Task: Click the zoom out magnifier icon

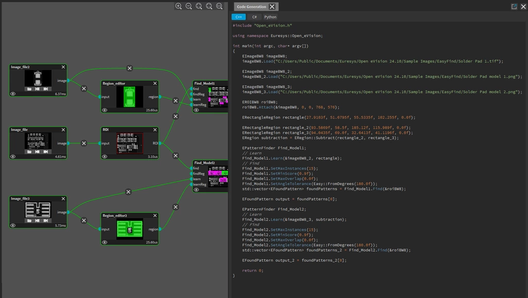Action: [x=189, y=6]
